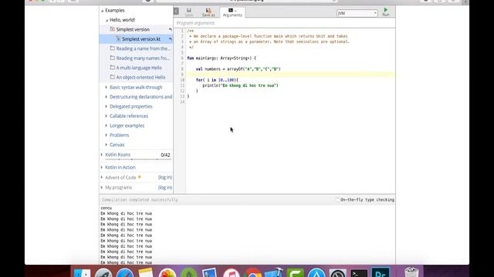Click the 0/42 Koans counter

(x=165, y=155)
